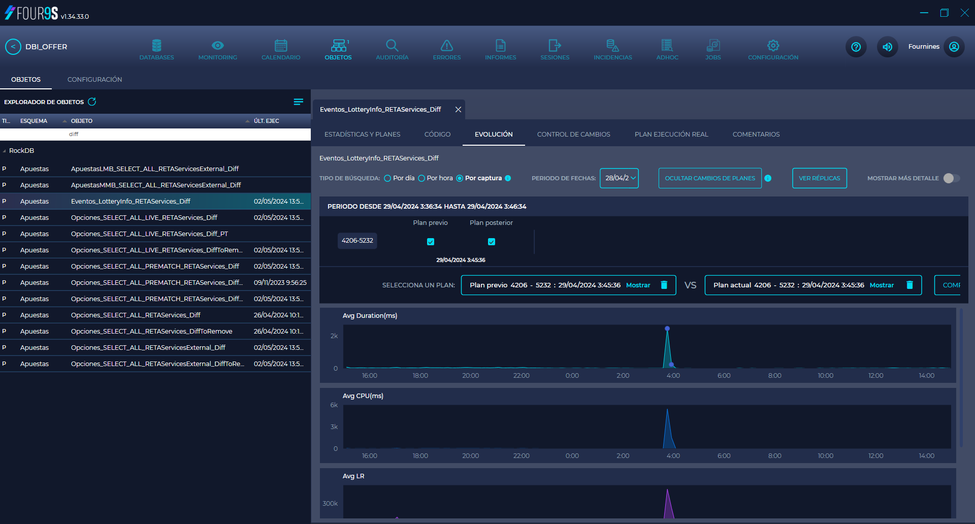Refresh the Explorador de Objetos list
The image size is (975, 524).
[92, 102]
